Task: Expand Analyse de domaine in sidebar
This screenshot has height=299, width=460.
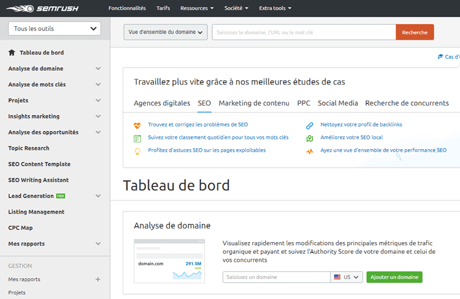Action: coord(98,68)
